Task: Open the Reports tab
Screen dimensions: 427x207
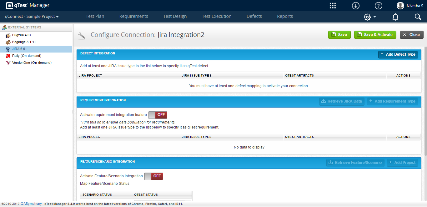Action: 285,16
